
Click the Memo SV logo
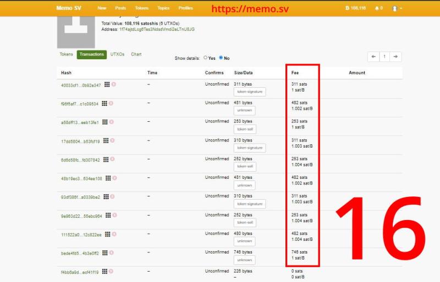69,8
